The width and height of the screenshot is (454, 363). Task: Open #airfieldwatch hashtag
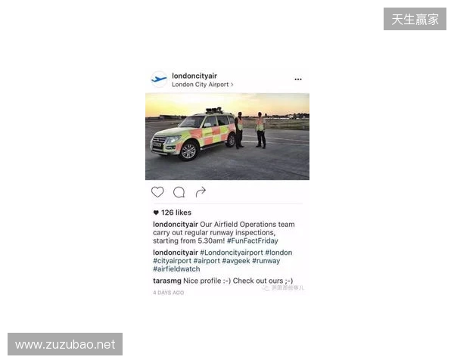tap(176, 269)
